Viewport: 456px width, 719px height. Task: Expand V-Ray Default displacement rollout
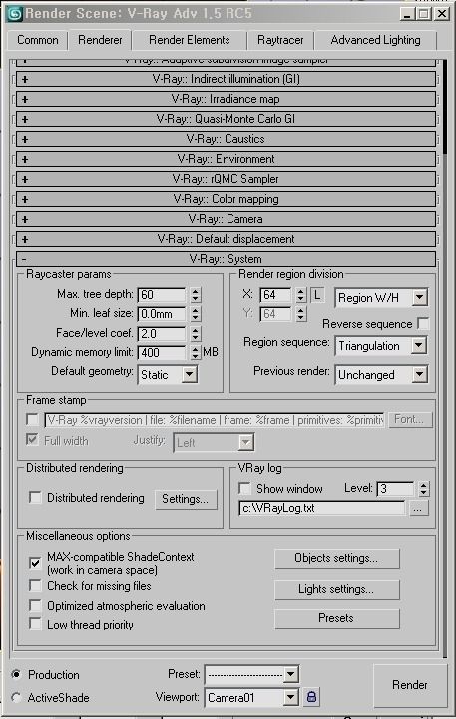click(226, 239)
